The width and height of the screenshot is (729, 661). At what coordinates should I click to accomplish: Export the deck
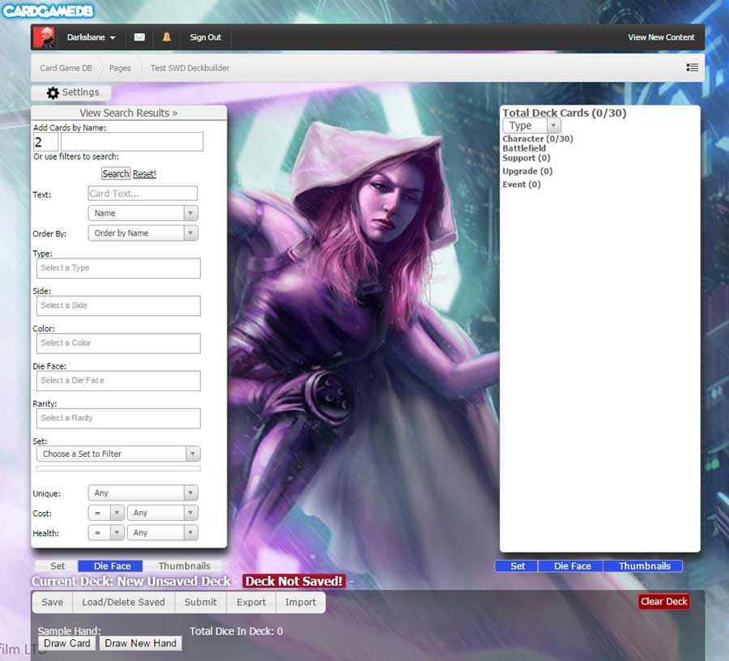pyautogui.click(x=251, y=603)
